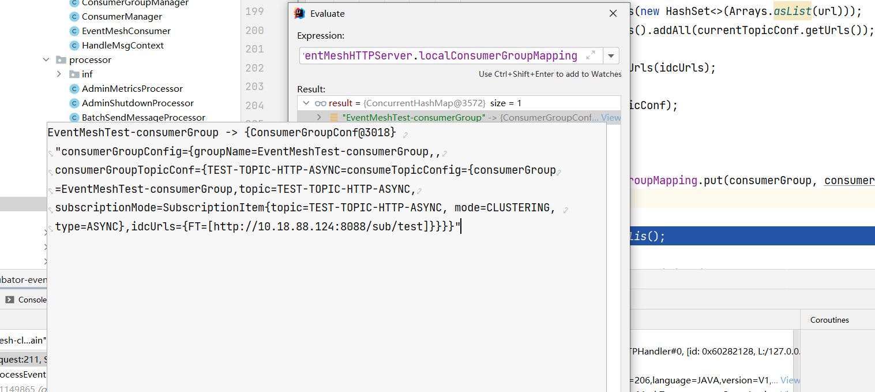Image resolution: width=875 pixels, height=392 pixels.
Task: Collapse the result ConcurrentHashMap node
Action: [x=306, y=103]
